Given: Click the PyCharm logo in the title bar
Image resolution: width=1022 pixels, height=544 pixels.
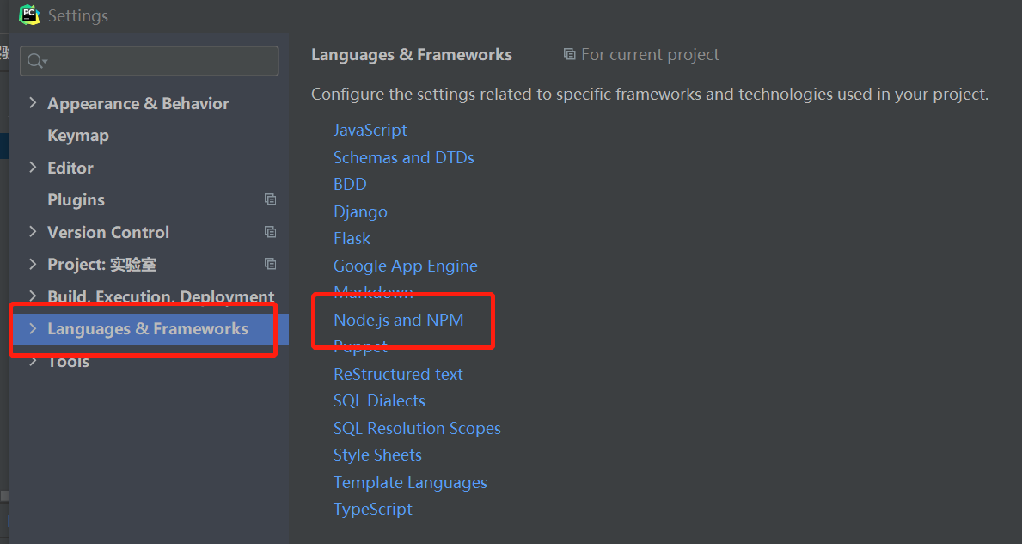Looking at the screenshot, I should point(28,15).
